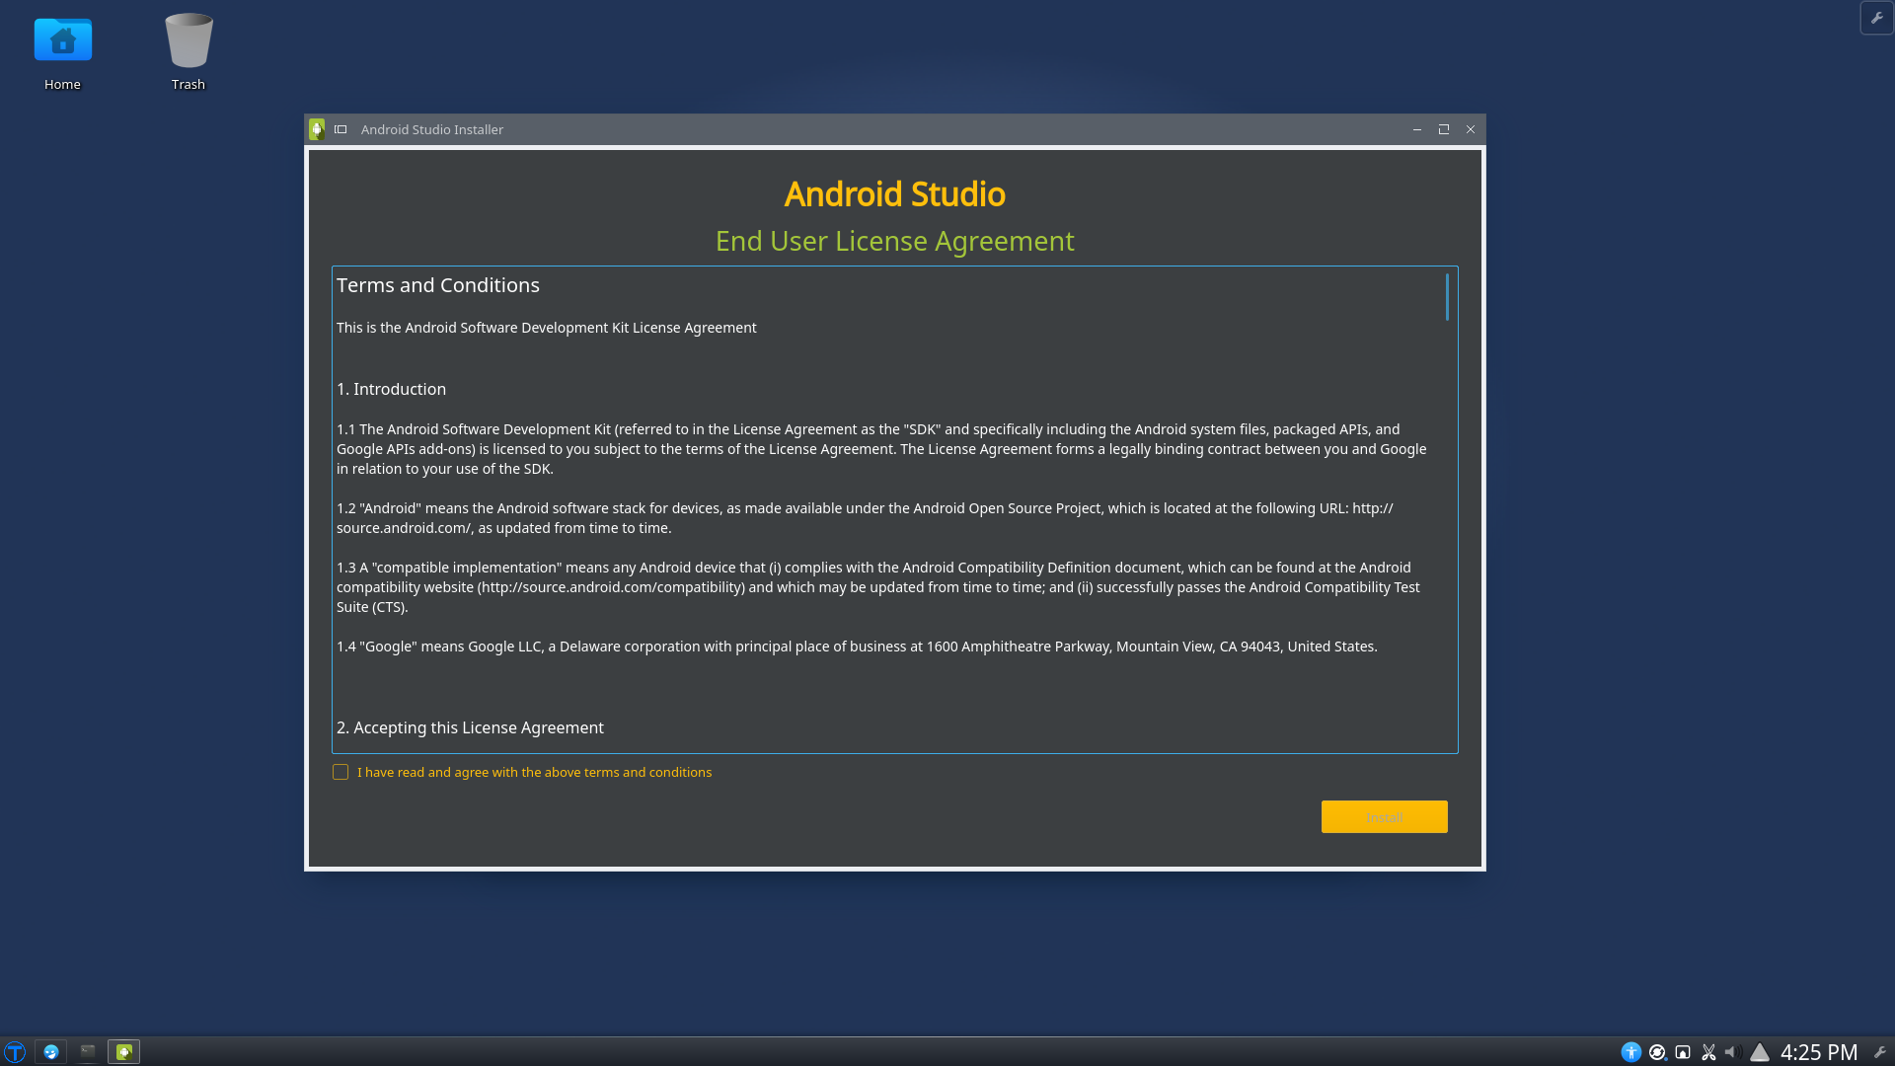1895x1066 pixels.
Task: Open the volume speaker tray icon
Action: (x=1731, y=1052)
